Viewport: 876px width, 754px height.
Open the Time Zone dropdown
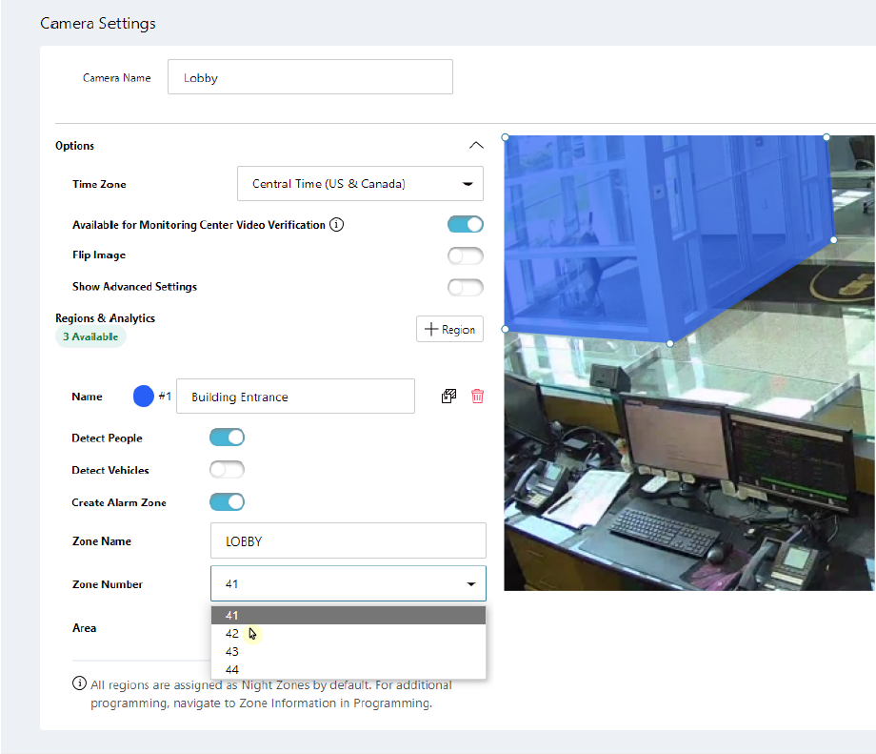pos(360,184)
